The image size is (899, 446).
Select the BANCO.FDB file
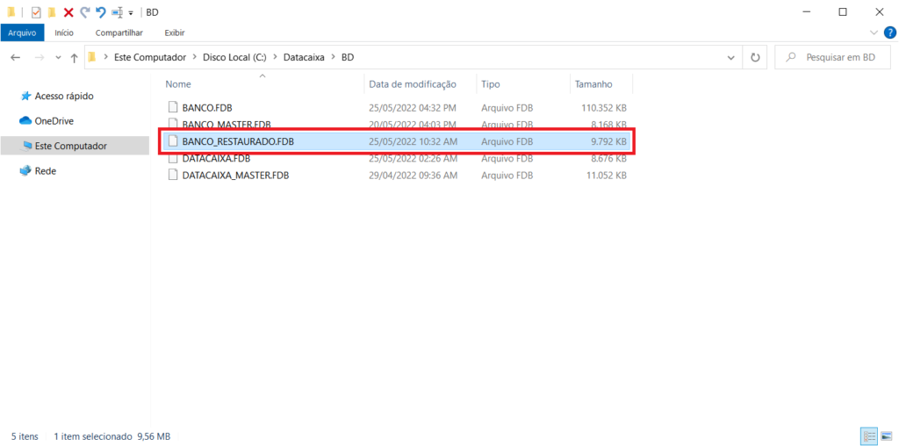(206, 107)
